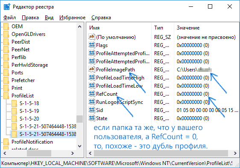Click the REG_SZ type of default value
This screenshot has height=168, width=240.
[162, 37]
